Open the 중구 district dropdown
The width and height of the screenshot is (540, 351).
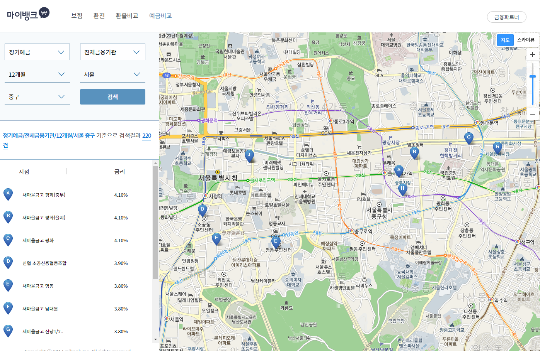point(37,97)
